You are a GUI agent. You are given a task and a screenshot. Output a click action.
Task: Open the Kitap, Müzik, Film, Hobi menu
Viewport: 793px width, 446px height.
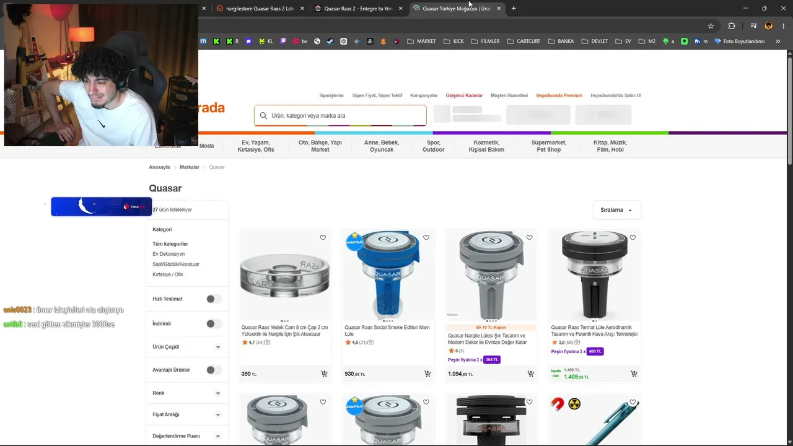pyautogui.click(x=610, y=146)
